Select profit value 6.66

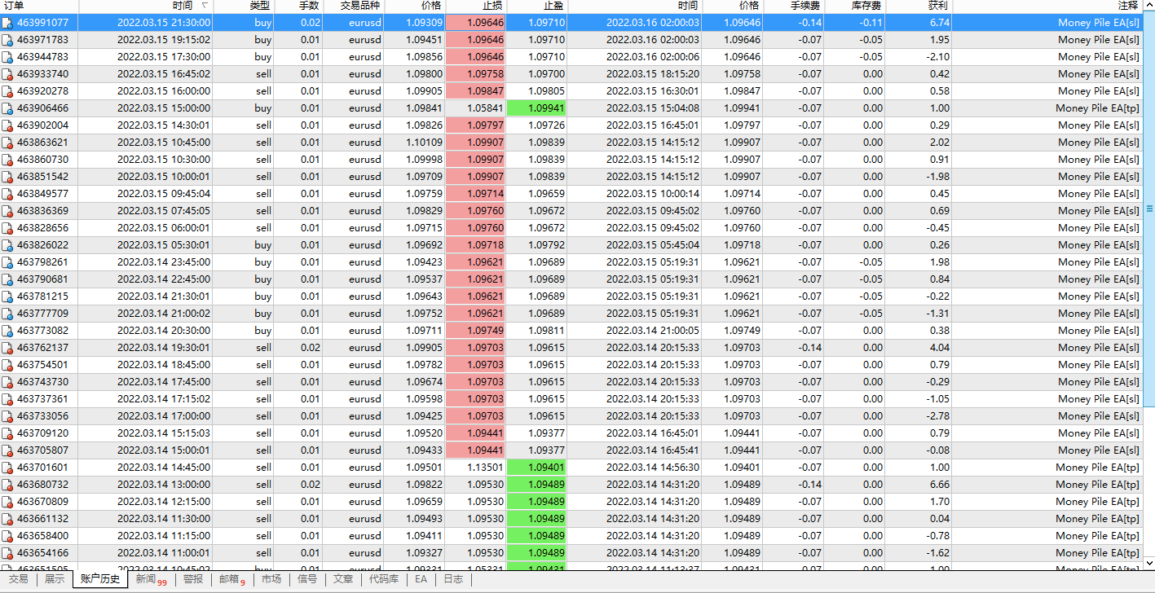click(x=939, y=485)
